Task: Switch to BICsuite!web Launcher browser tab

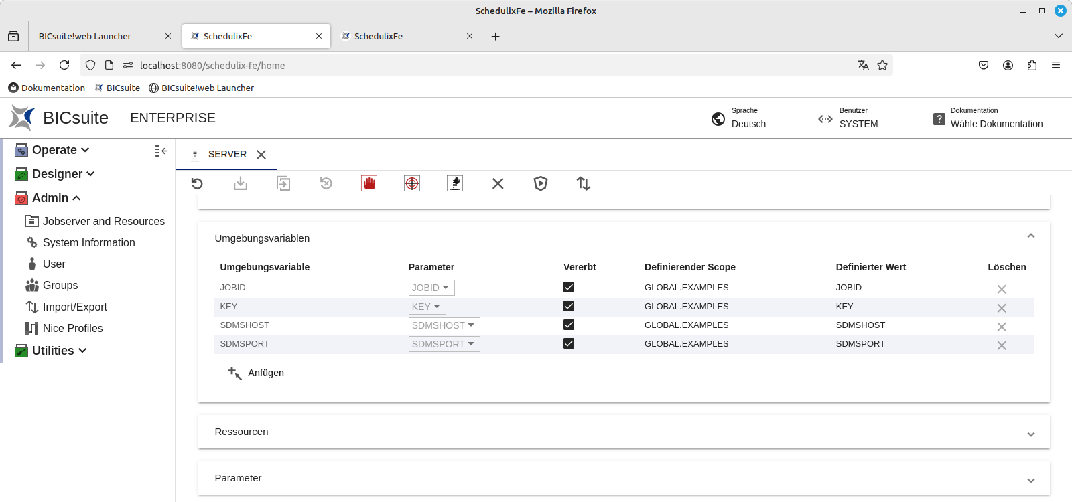Action: 105,36
